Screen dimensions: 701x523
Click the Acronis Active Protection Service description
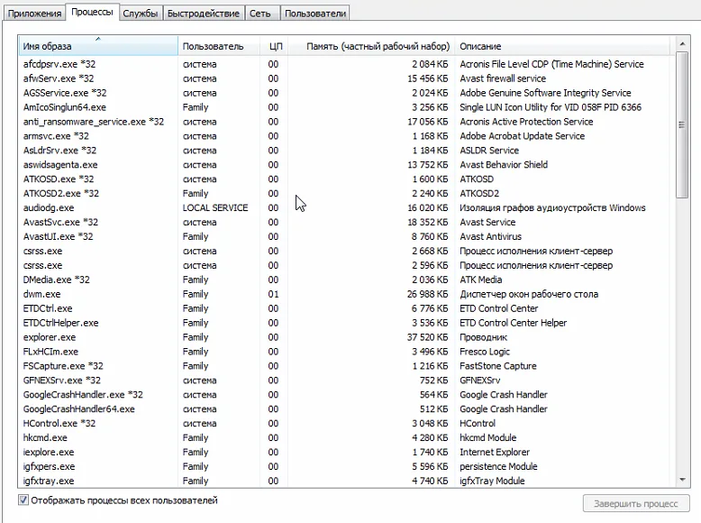click(526, 122)
